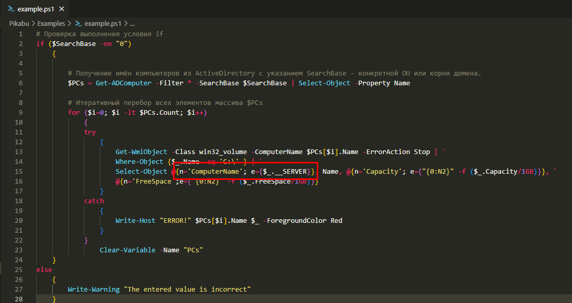
Task: Click 1GB literal at end of line 15
Action: tap(528, 172)
